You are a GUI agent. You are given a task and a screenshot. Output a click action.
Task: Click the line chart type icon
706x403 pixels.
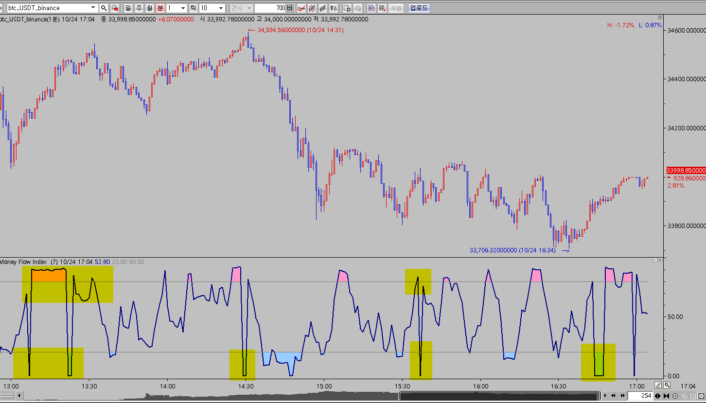coord(301,8)
